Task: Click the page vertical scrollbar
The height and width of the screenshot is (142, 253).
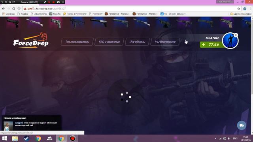Action: coord(252,76)
